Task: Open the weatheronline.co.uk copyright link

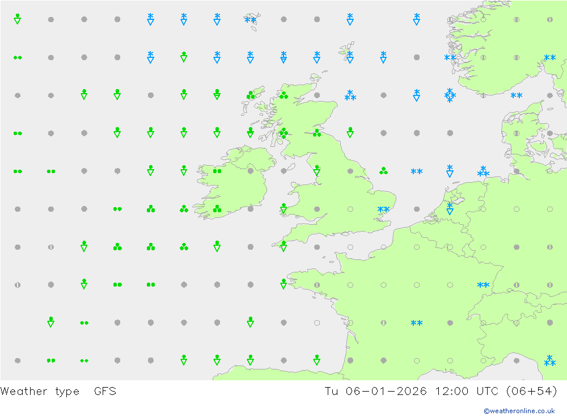Action: (x=519, y=410)
